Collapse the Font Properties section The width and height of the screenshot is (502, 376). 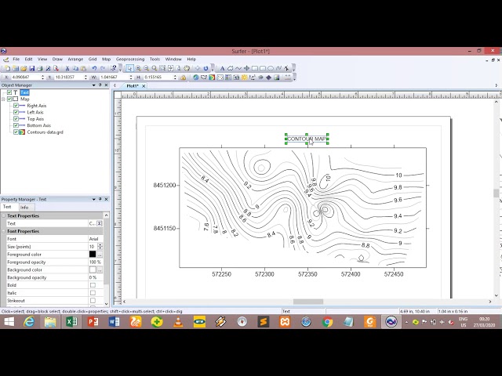[3, 231]
